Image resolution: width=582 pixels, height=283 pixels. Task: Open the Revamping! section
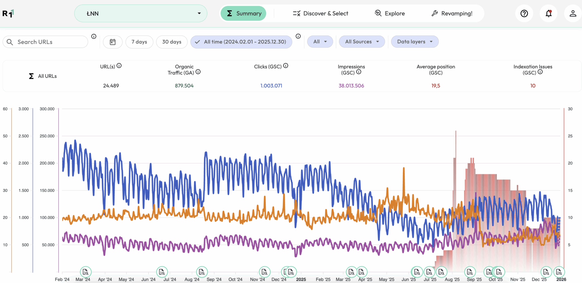[x=452, y=14]
